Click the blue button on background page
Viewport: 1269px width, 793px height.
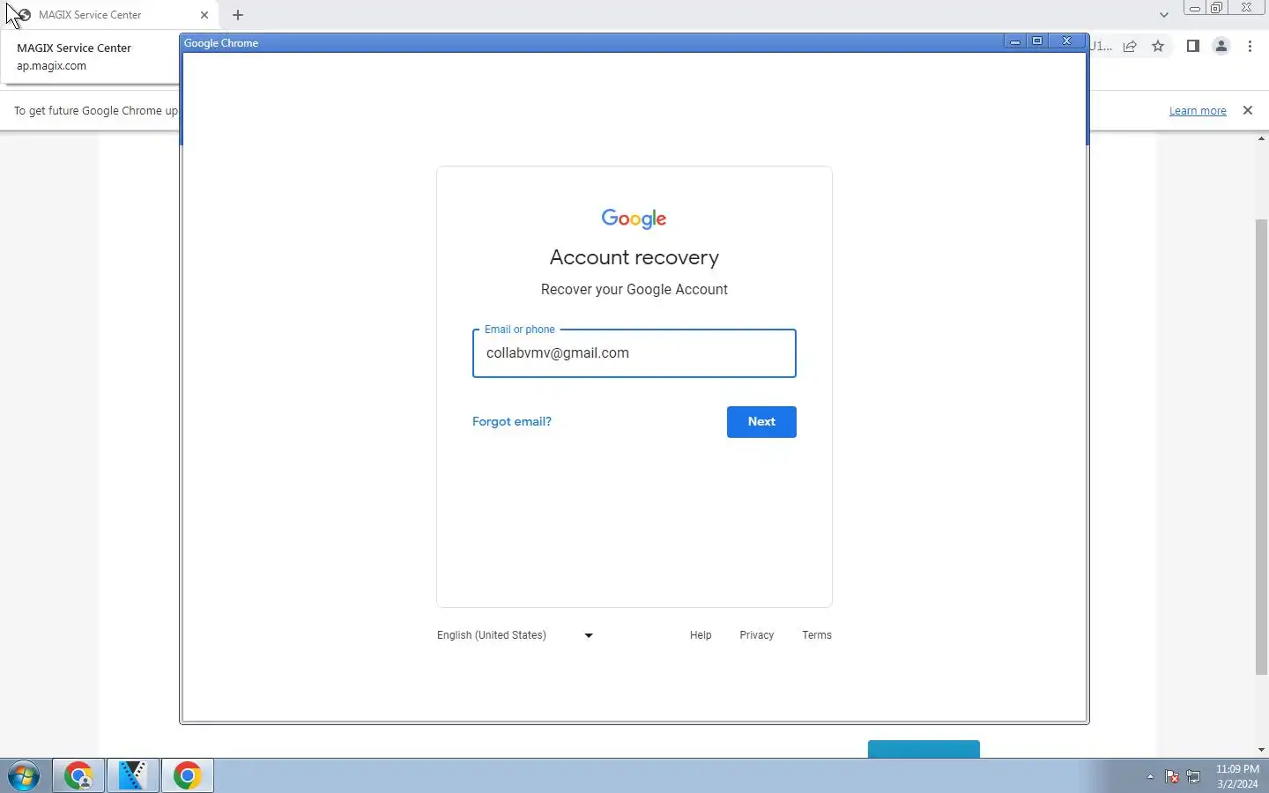(x=924, y=749)
